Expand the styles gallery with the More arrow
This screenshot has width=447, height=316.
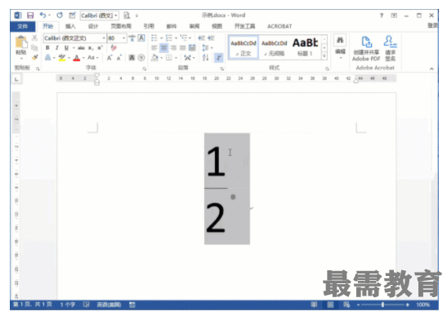[324, 56]
